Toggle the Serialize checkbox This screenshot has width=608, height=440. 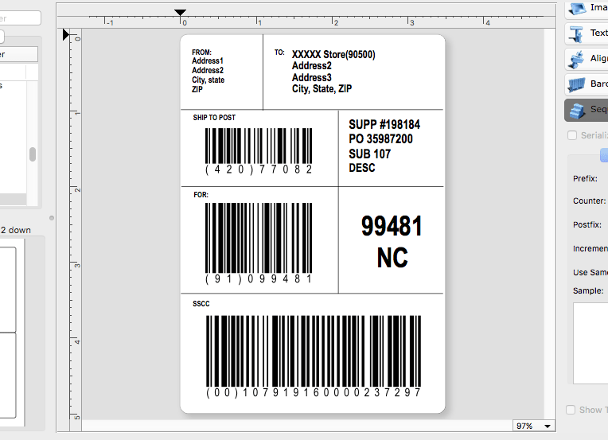click(x=572, y=135)
